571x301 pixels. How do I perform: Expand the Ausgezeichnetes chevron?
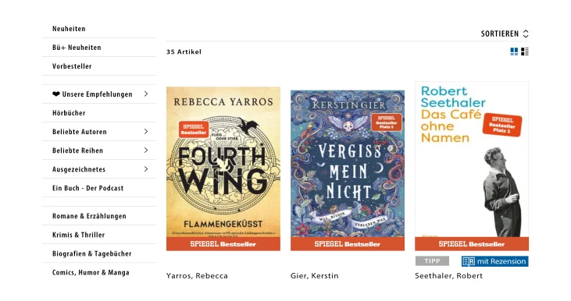(x=146, y=169)
